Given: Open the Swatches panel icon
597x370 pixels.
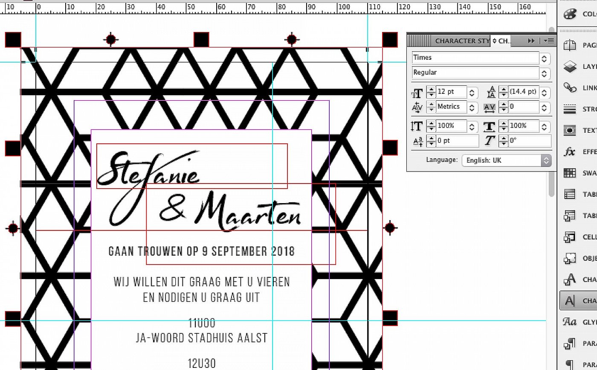Looking at the screenshot, I should coord(570,173).
